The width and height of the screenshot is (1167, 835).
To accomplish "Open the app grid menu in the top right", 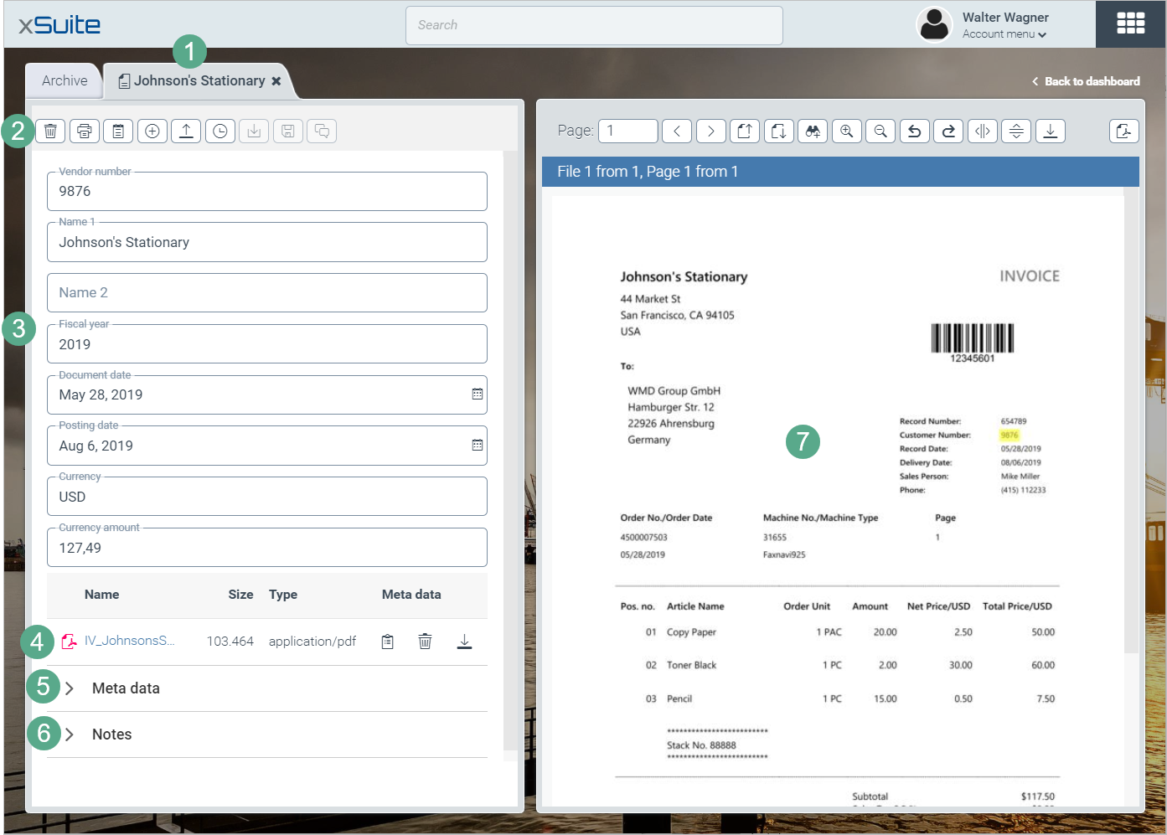I will [1130, 24].
